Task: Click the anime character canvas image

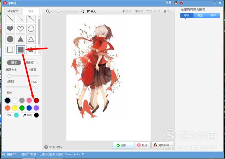Action: tap(108, 77)
